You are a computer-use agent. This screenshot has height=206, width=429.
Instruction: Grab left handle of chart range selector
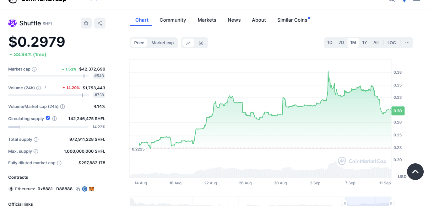(345, 203)
